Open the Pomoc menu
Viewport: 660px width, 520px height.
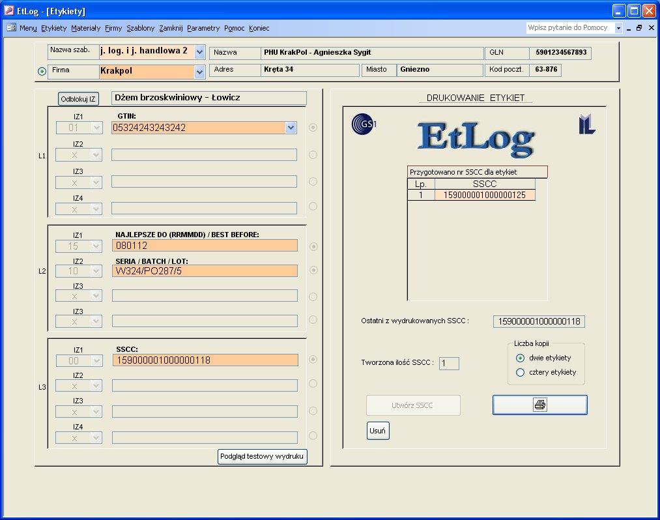coord(234,28)
